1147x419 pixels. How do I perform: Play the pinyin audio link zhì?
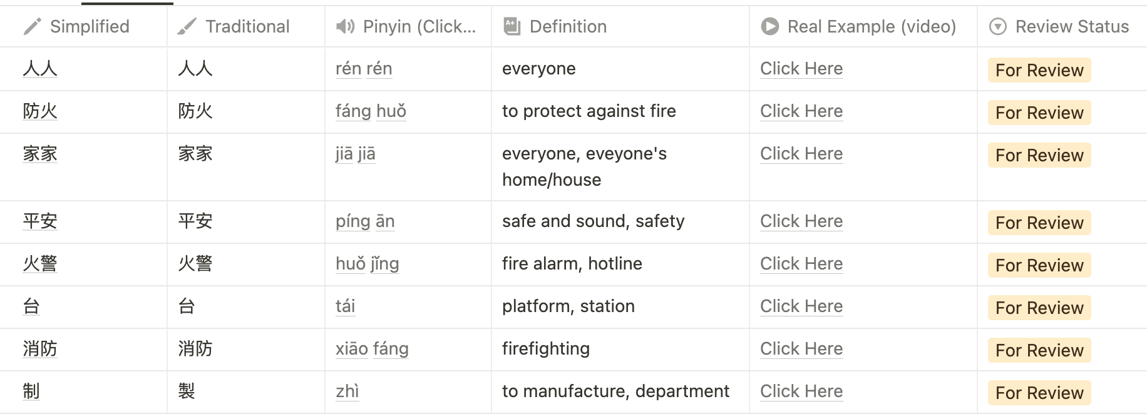click(347, 391)
